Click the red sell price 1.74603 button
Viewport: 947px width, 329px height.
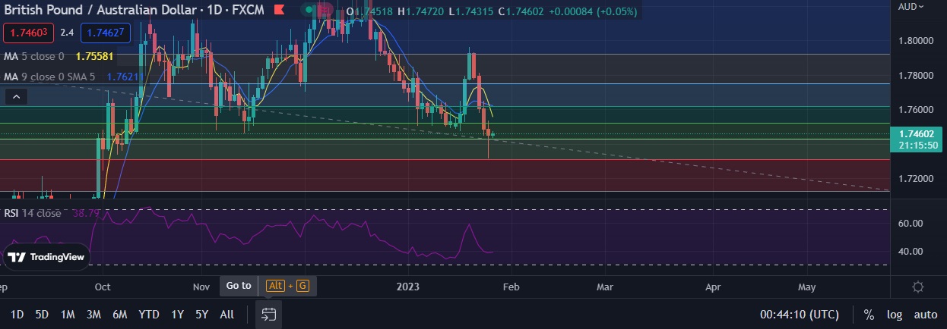pyautogui.click(x=27, y=33)
